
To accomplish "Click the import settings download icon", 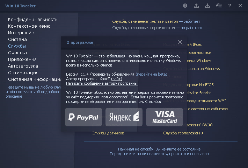I will pyautogui.click(x=207, y=6).
